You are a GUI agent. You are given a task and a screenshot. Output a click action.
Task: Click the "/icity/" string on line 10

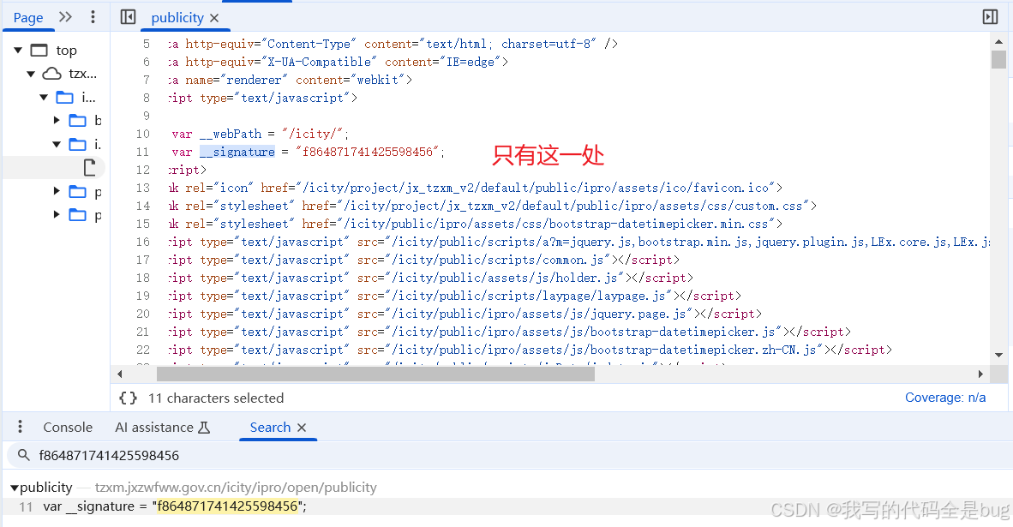tap(313, 134)
